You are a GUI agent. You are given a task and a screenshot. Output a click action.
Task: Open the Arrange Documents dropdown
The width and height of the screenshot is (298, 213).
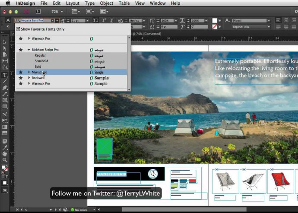(x=104, y=11)
